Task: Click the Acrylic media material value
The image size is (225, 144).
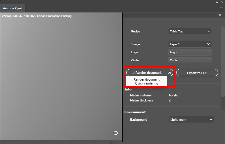Action: [173, 95]
